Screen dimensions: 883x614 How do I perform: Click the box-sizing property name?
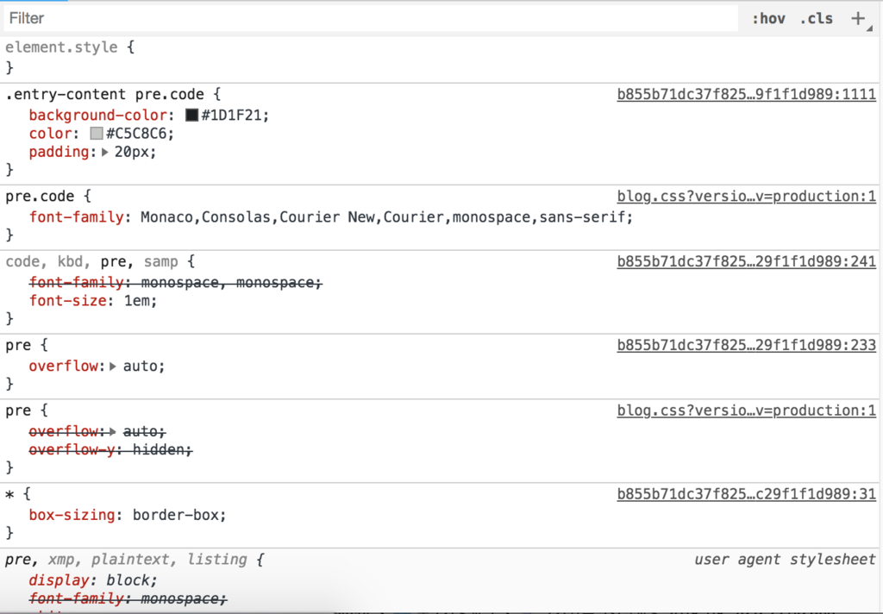point(72,515)
